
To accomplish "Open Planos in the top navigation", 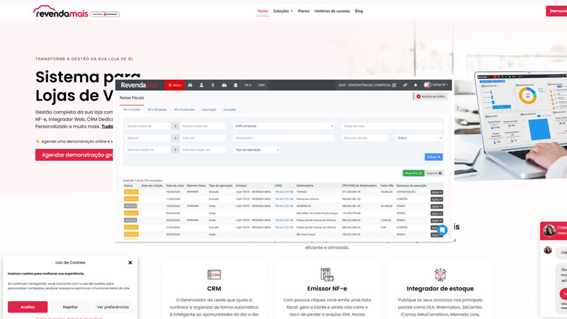I will pos(303,11).
